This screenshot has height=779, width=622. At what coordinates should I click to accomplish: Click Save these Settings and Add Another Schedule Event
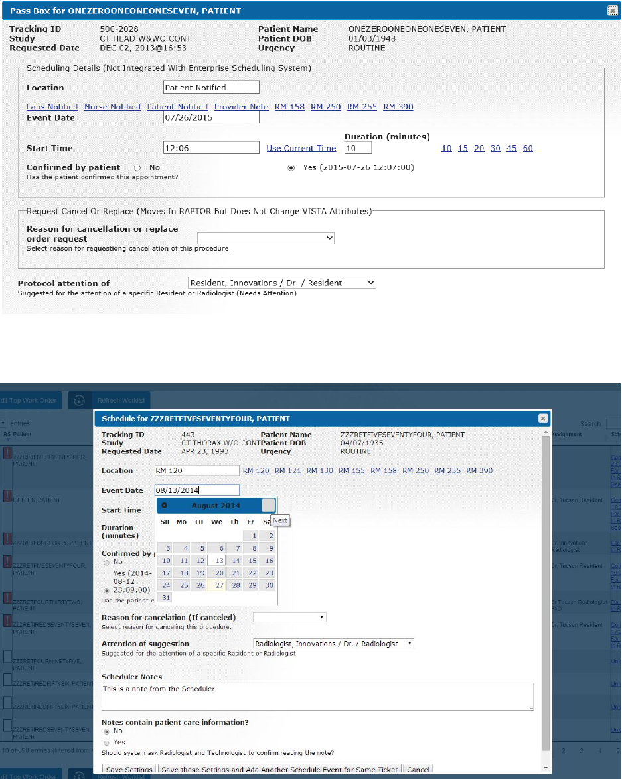click(x=280, y=769)
